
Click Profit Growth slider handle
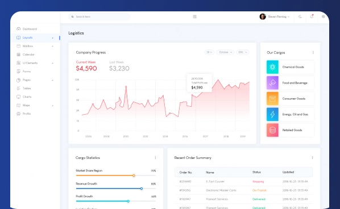(x=128, y=201)
